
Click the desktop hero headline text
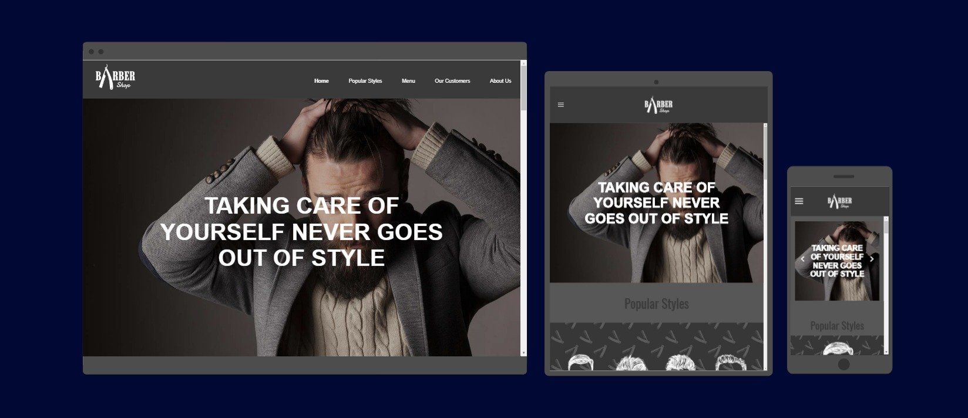point(301,232)
